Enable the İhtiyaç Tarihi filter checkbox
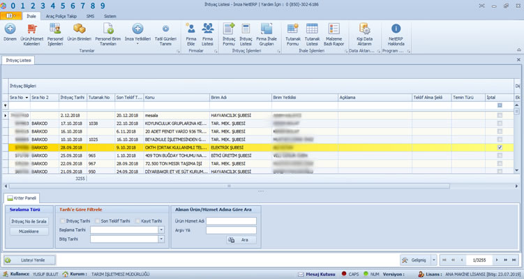524x279 pixels. (x=63, y=221)
